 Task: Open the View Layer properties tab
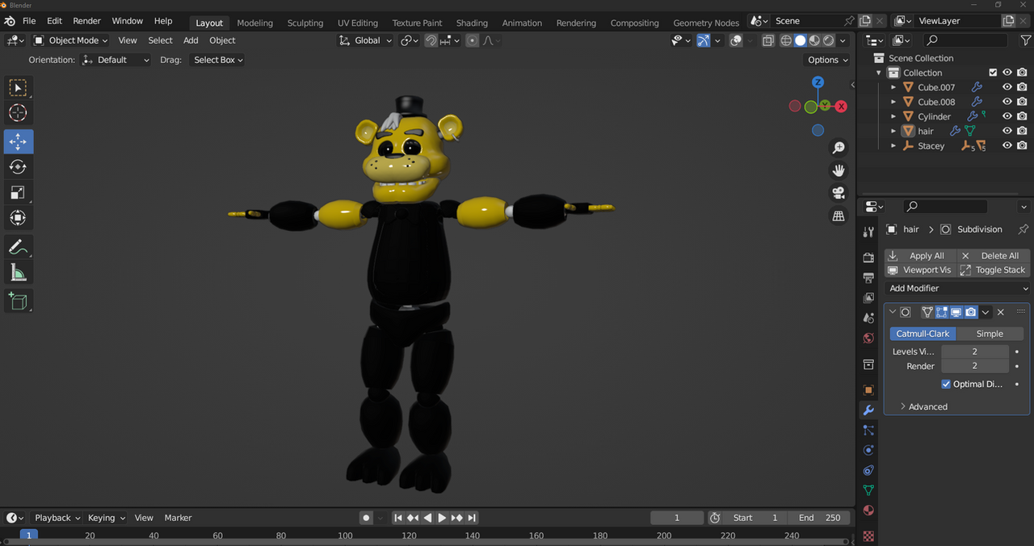(x=868, y=298)
